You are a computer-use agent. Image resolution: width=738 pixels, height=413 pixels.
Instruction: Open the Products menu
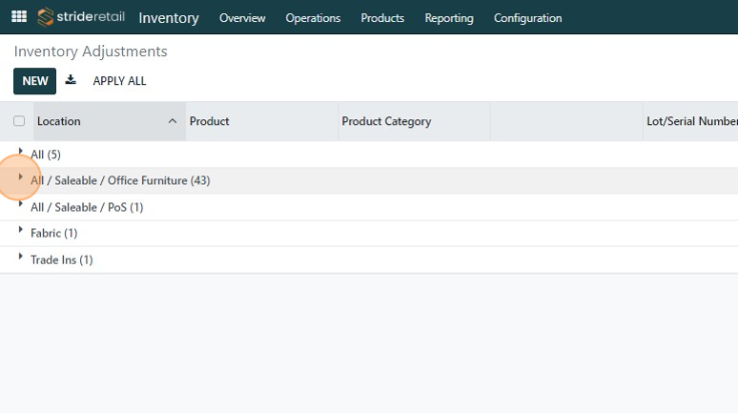click(382, 18)
